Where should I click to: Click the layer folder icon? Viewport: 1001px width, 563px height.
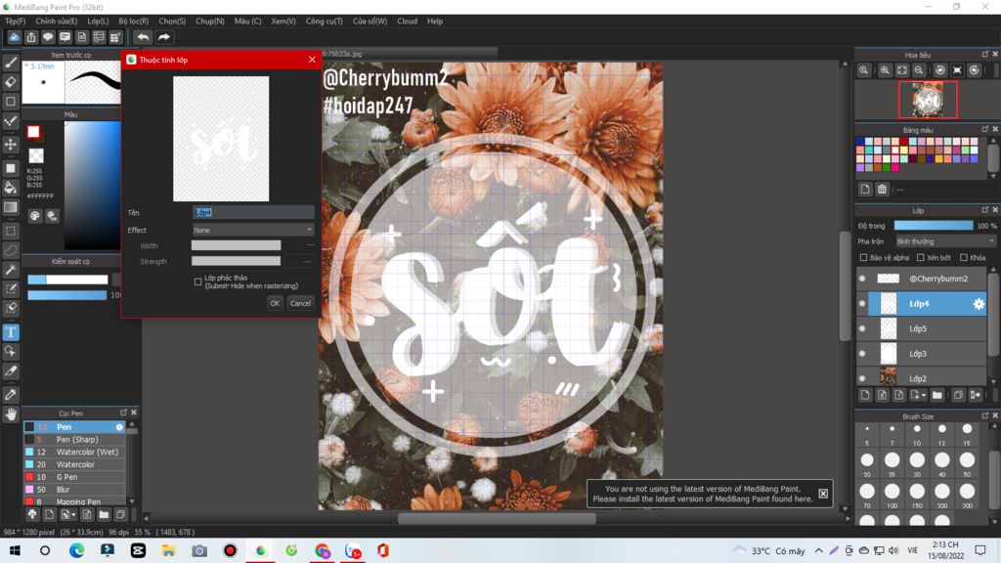[x=937, y=395]
